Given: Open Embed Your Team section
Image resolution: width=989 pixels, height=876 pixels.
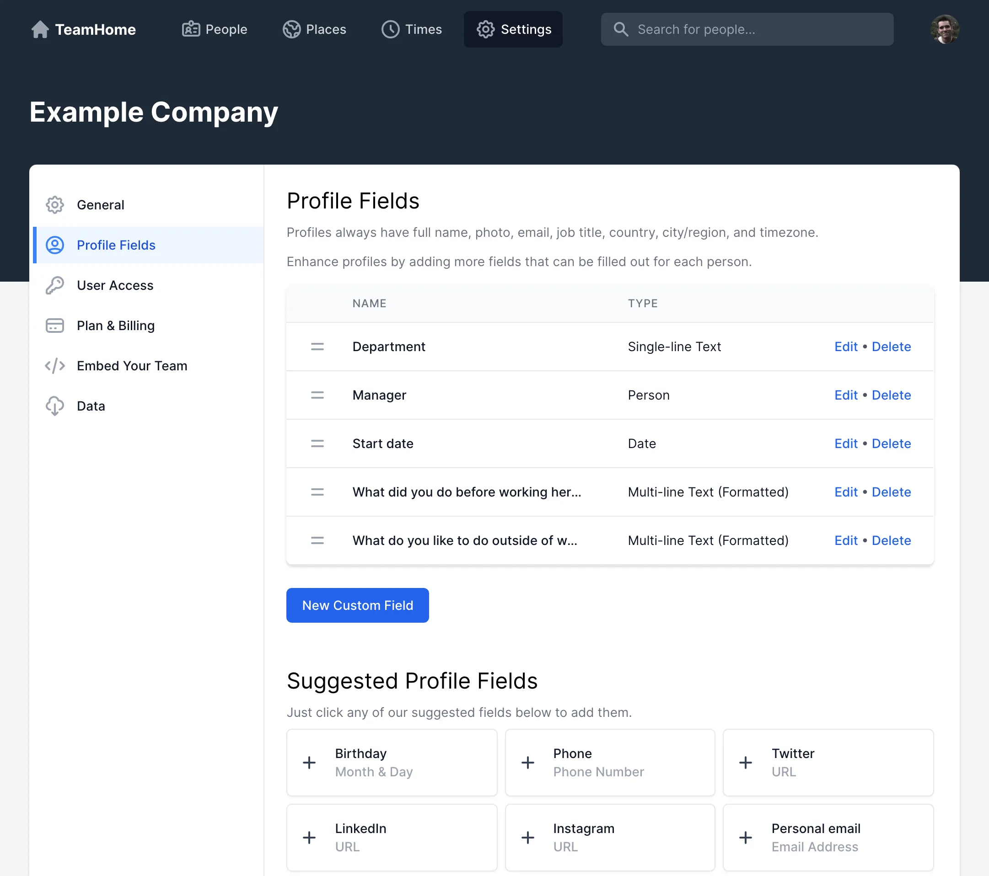Looking at the screenshot, I should tap(148, 366).
